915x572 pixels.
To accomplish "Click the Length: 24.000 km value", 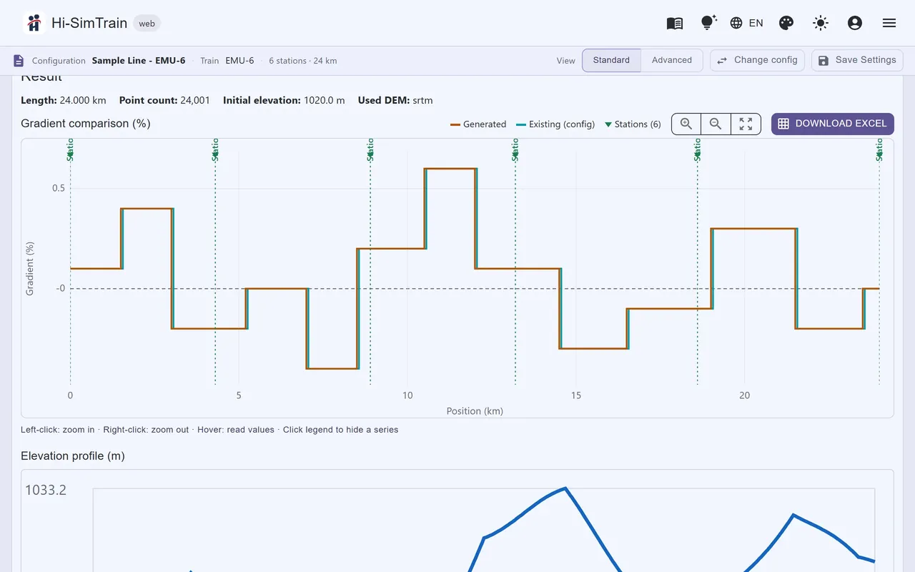I will point(64,101).
